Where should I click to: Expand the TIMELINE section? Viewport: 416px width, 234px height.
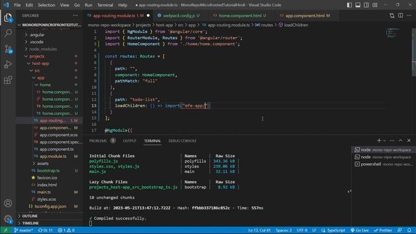31,223
